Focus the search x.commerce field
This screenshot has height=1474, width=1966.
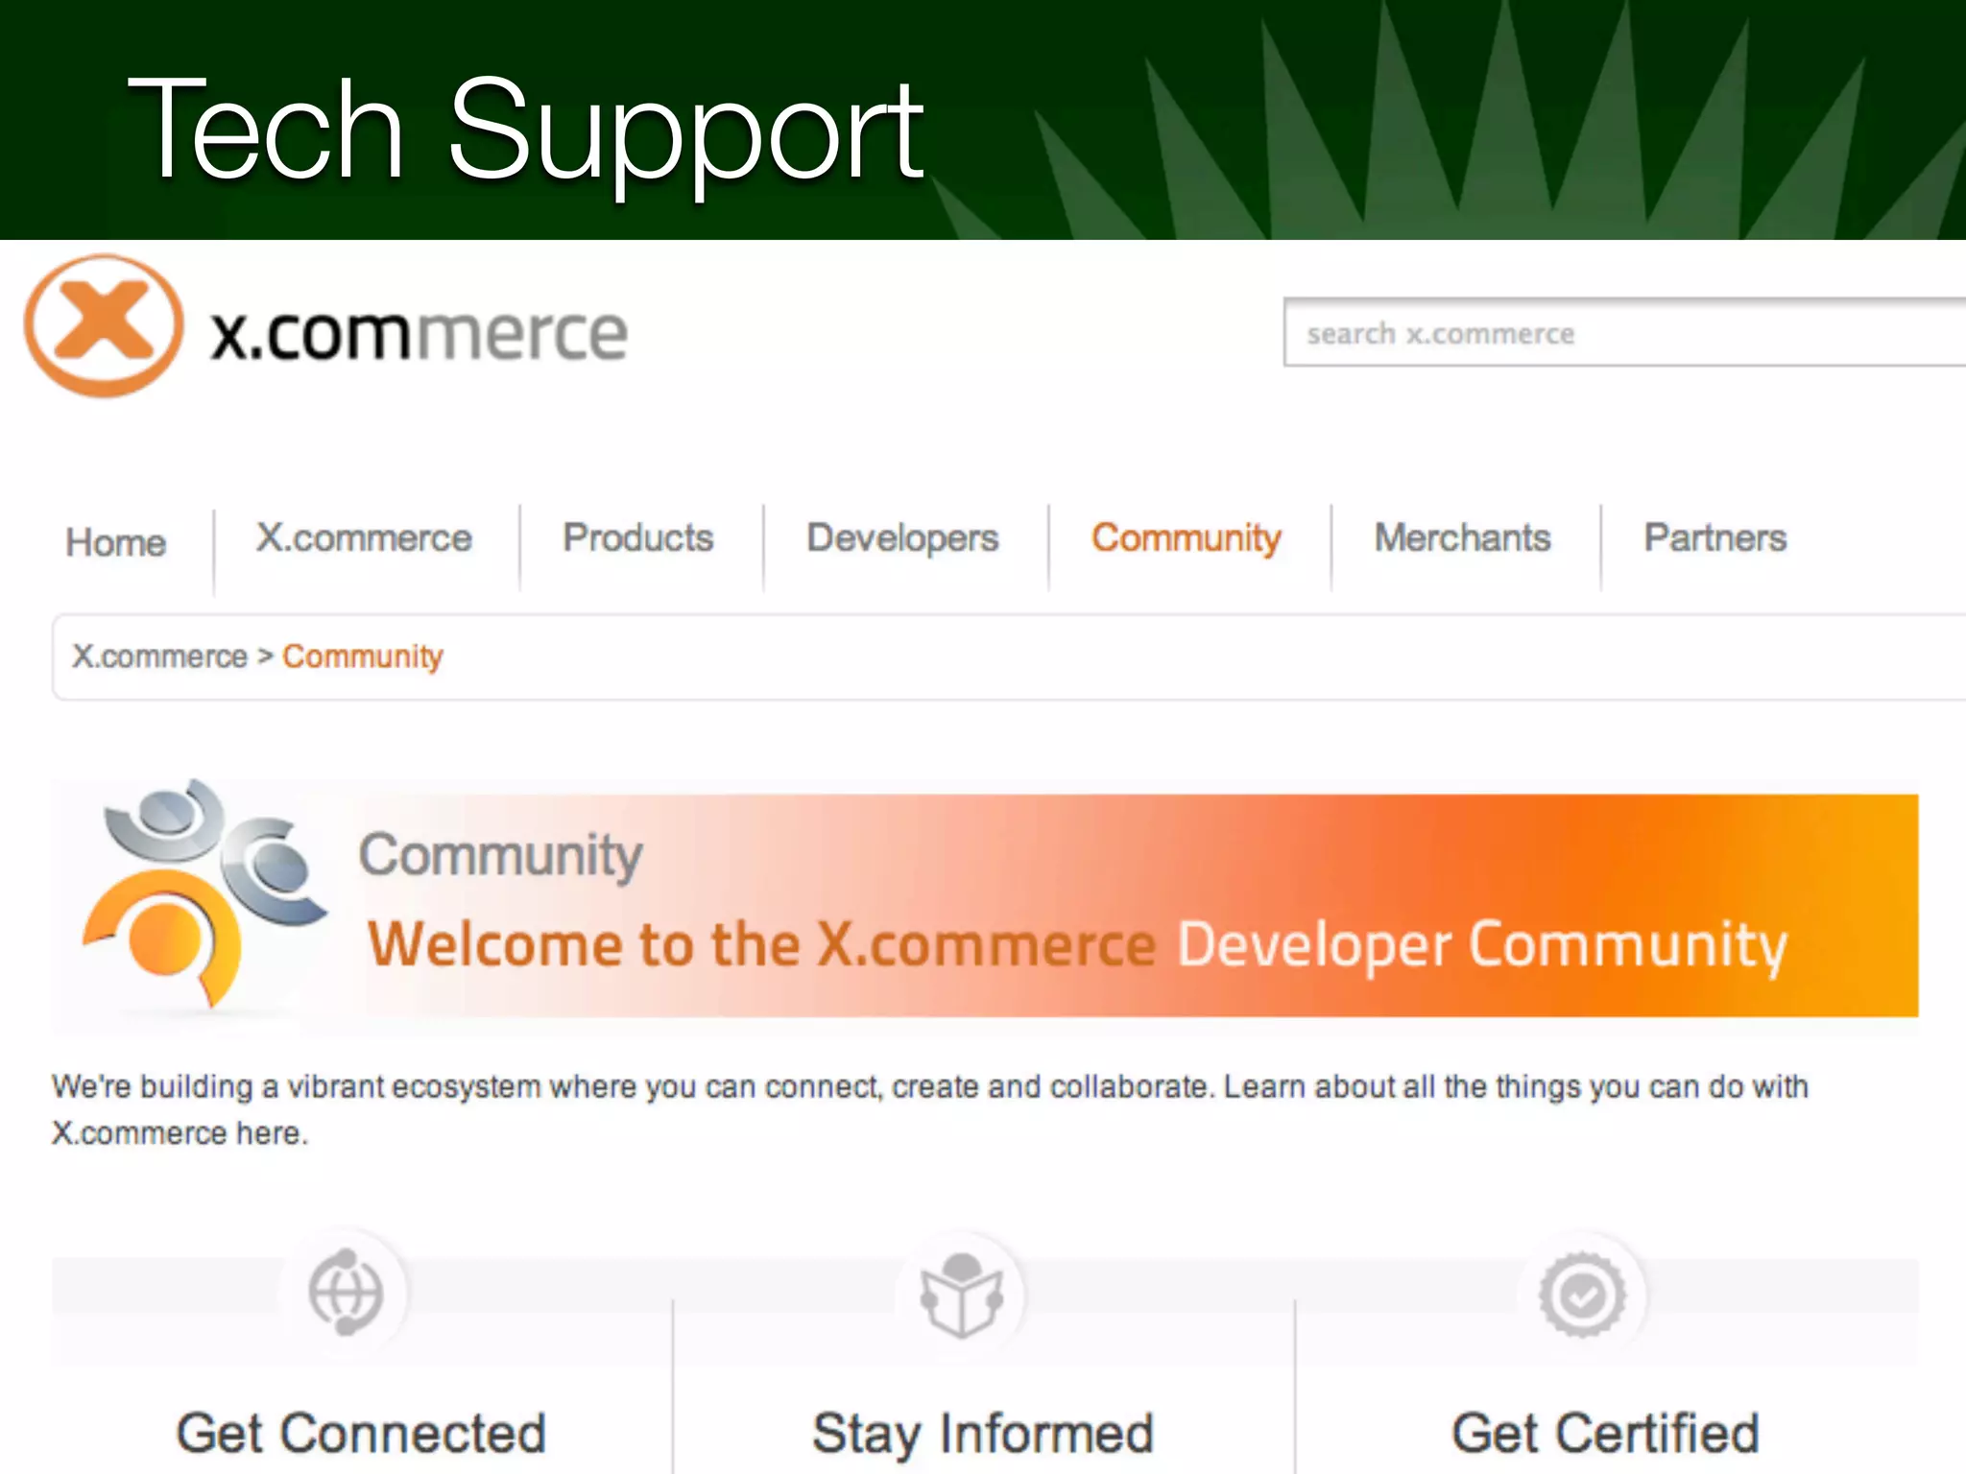pos(1622,333)
